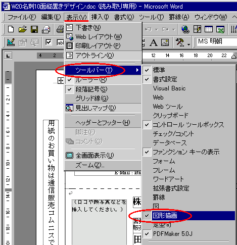Click the Insert Excel worksheet icon

coord(220,29)
